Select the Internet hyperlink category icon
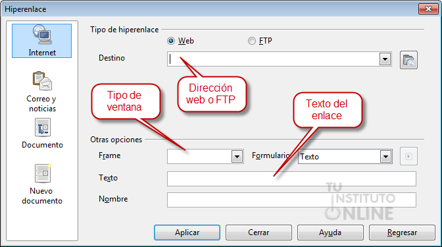Viewport: 442px width, 247px height. [x=41, y=41]
